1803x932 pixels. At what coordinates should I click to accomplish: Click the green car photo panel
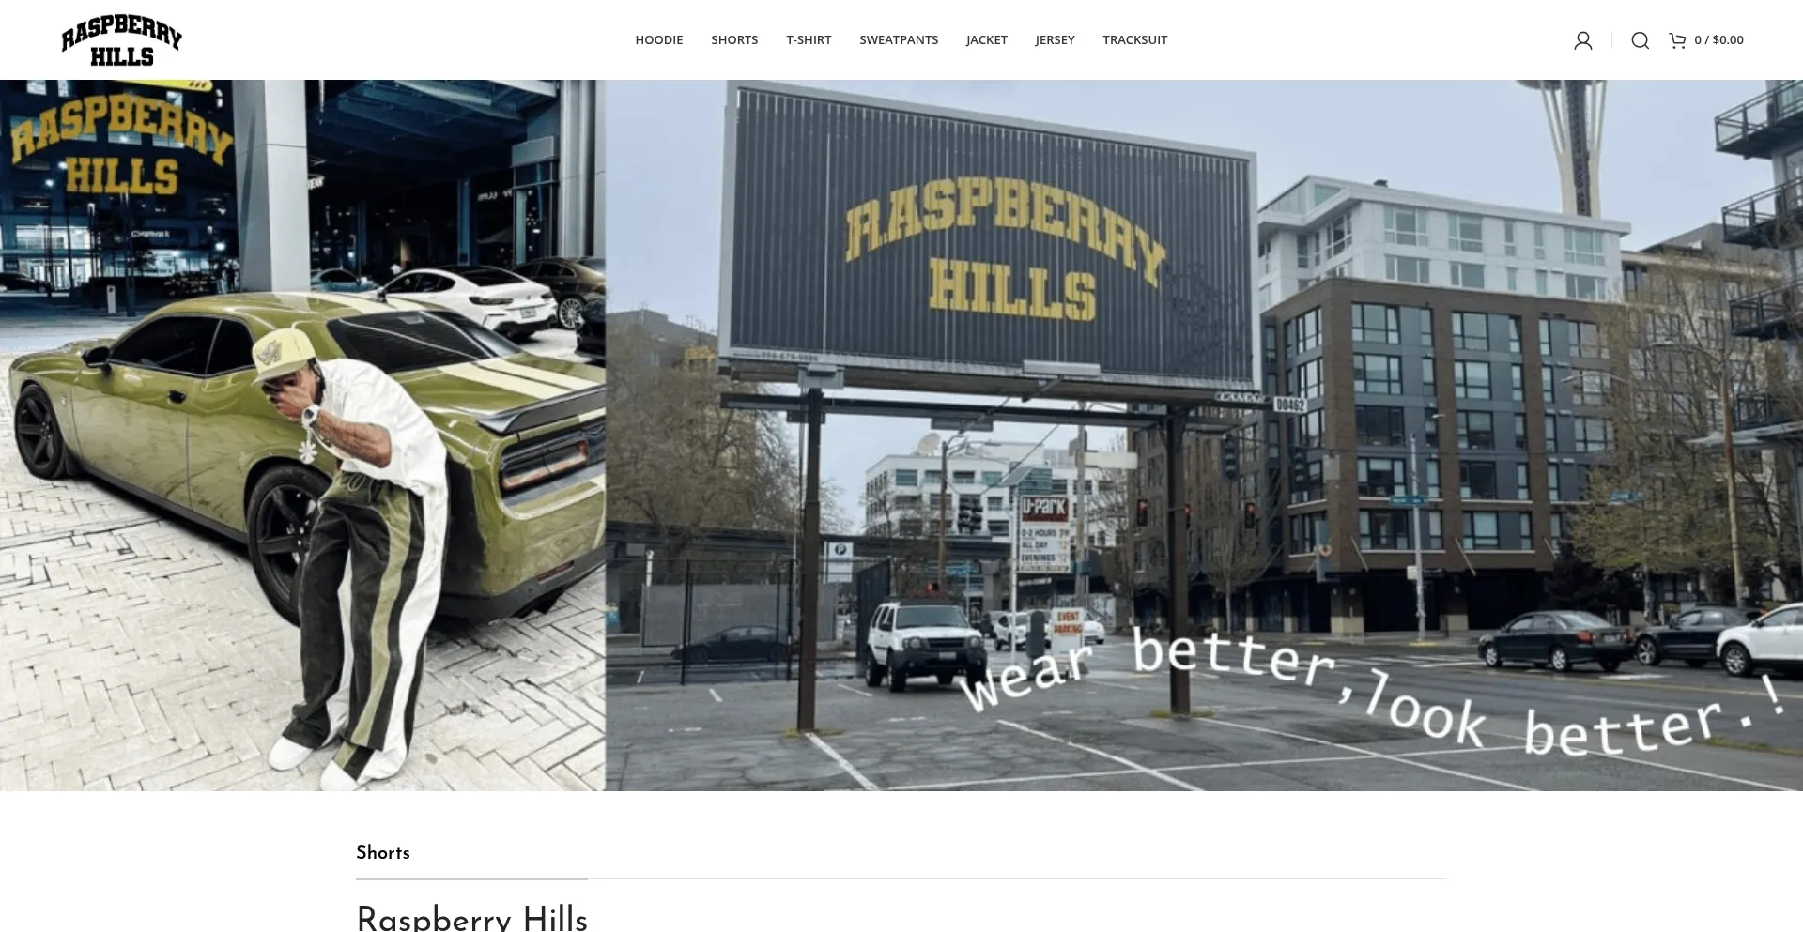click(x=302, y=435)
